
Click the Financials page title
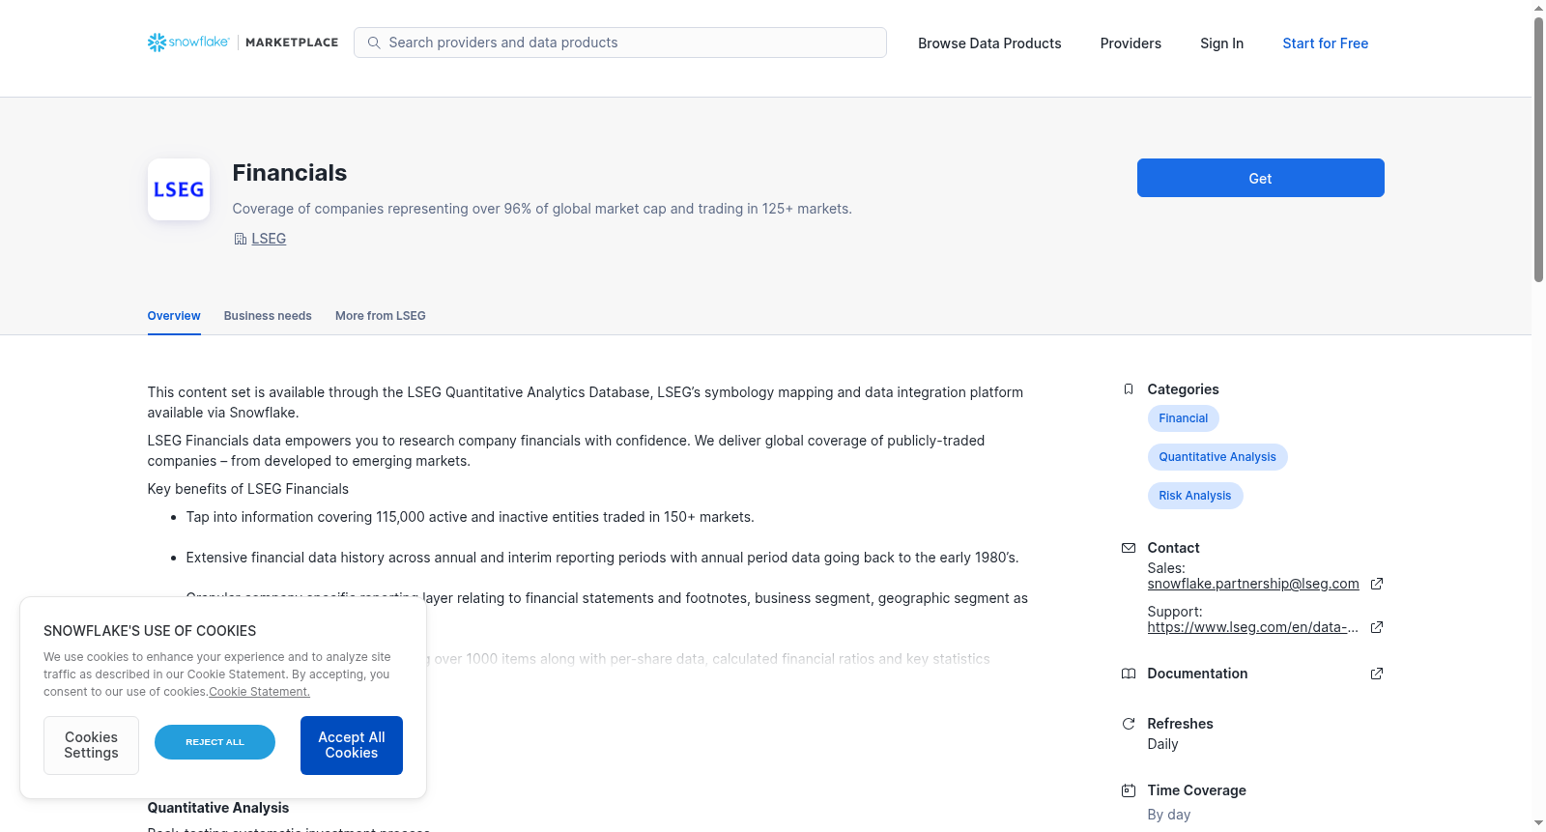click(290, 173)
